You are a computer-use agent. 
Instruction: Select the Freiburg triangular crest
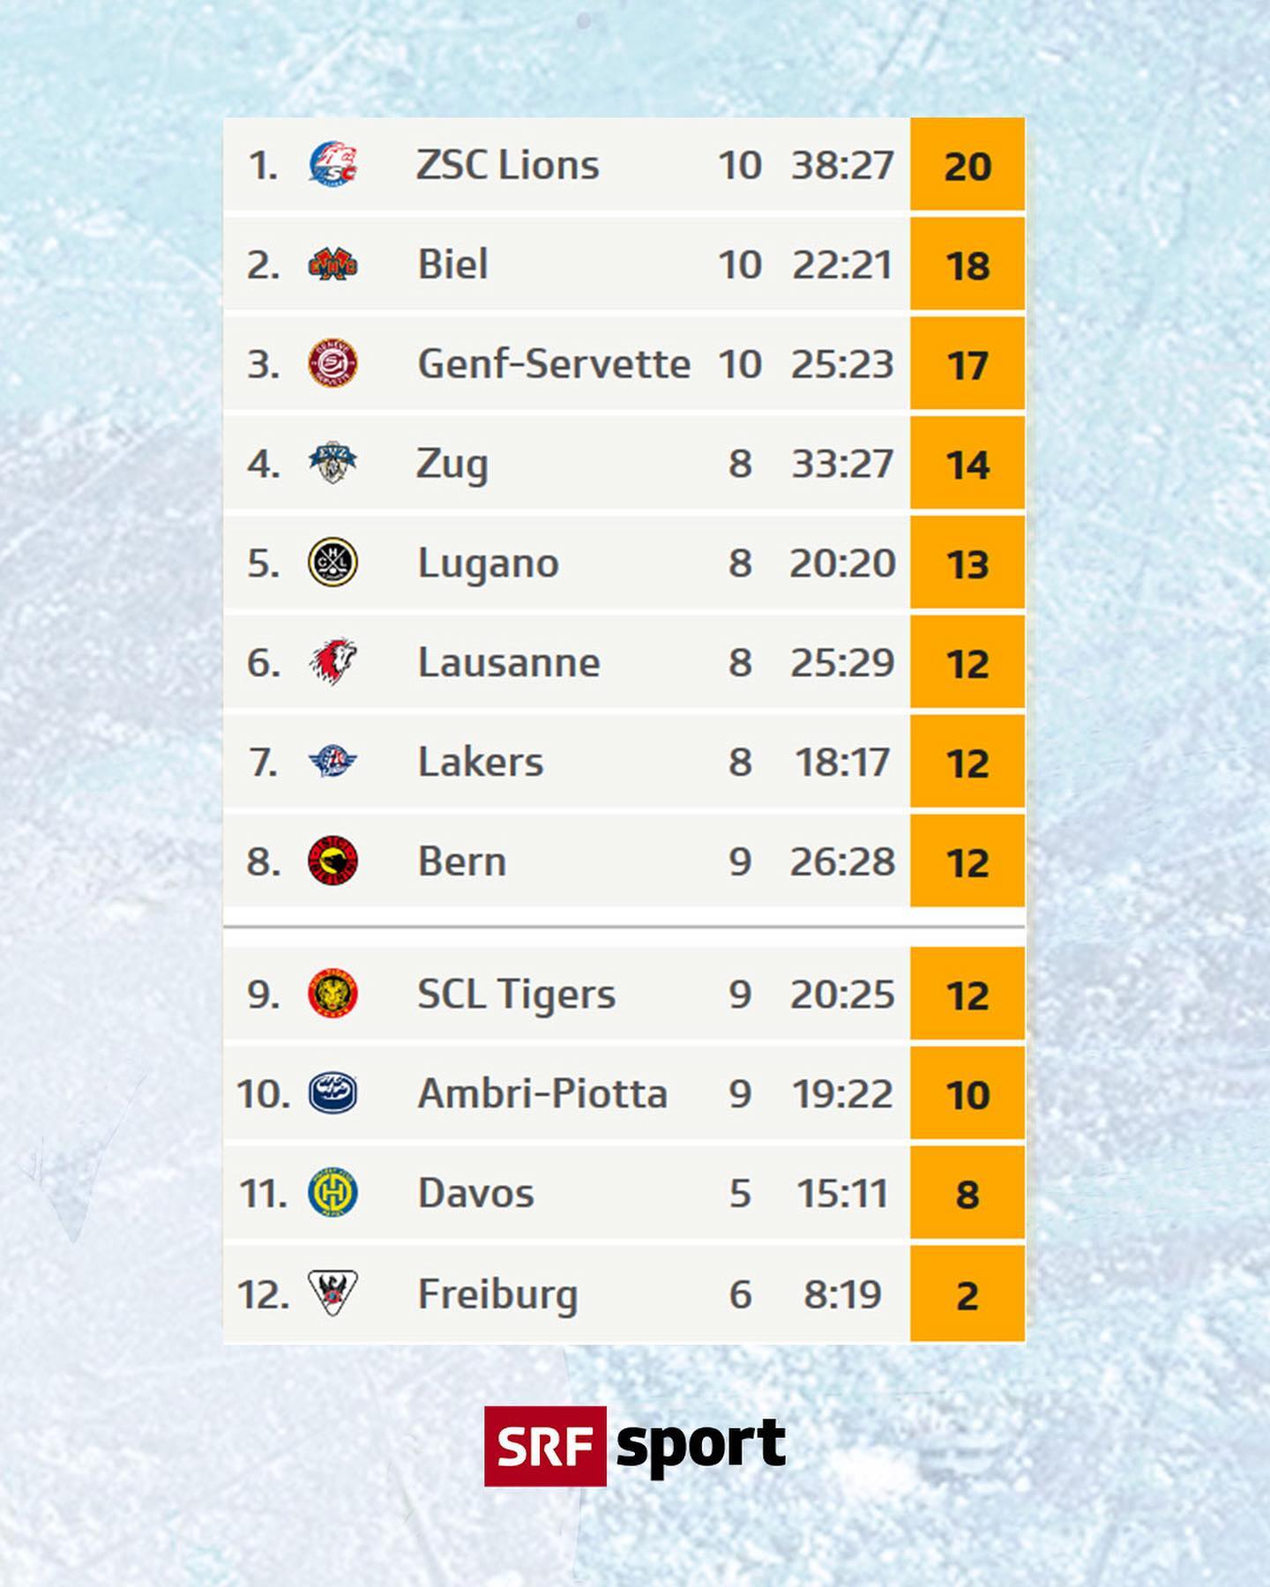[x=332, y=1293]
